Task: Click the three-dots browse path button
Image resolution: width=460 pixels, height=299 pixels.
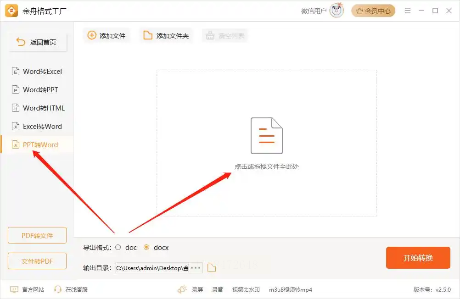Action: tap(196, 268)
